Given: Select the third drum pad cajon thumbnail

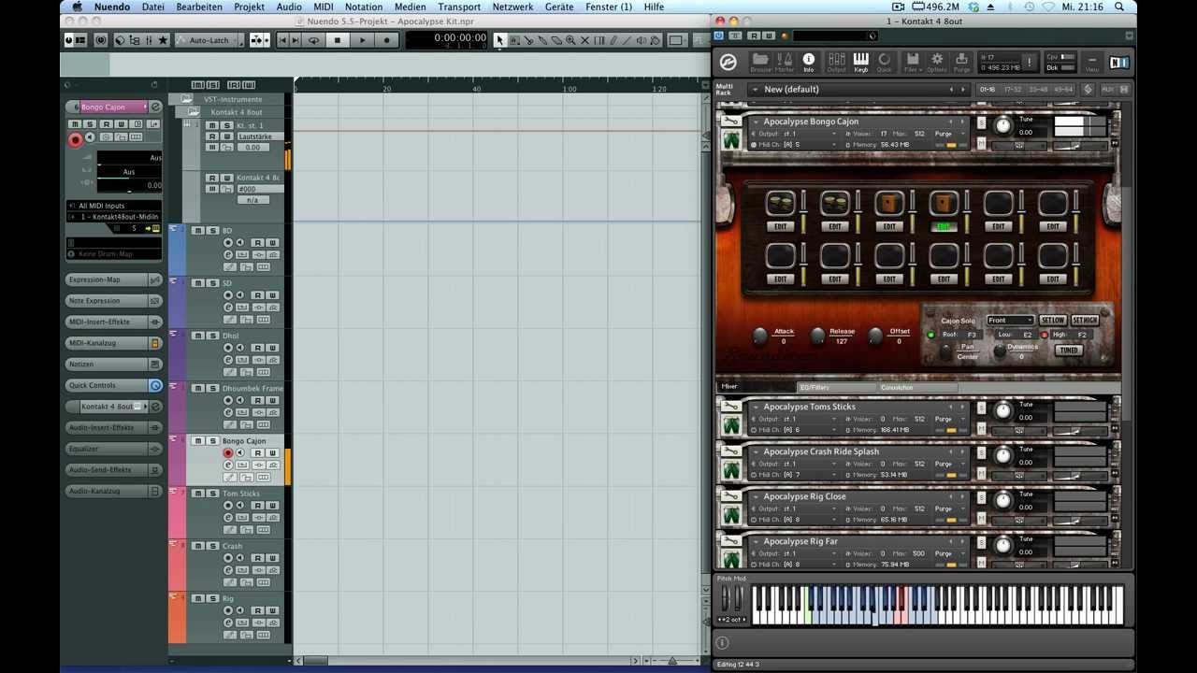Looking at the screenshot, I should (889, 203).
